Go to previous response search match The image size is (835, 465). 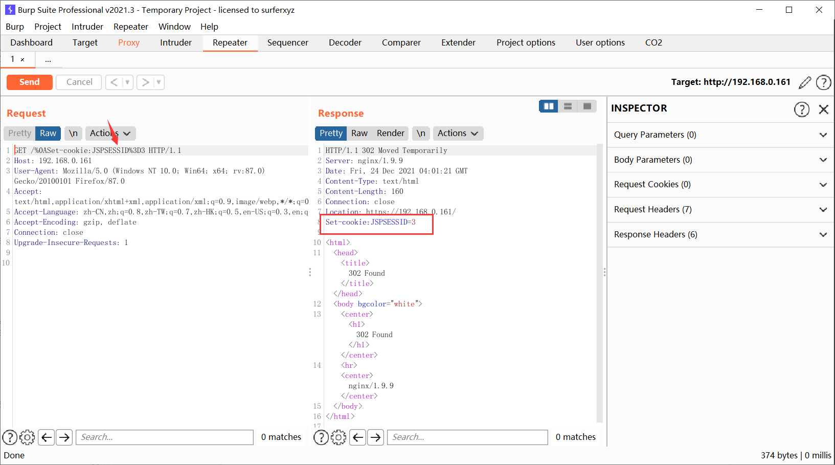click(x=358, y=437)
